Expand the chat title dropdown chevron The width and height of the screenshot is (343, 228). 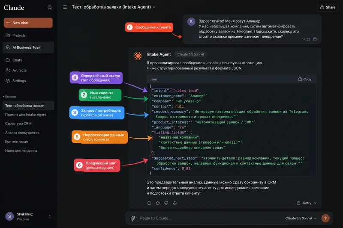coord(154,7)
